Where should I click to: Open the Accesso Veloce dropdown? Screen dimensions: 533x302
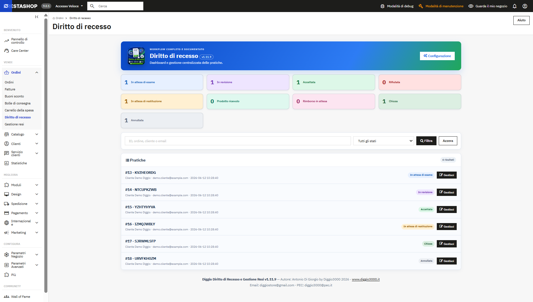pos(69,6)
